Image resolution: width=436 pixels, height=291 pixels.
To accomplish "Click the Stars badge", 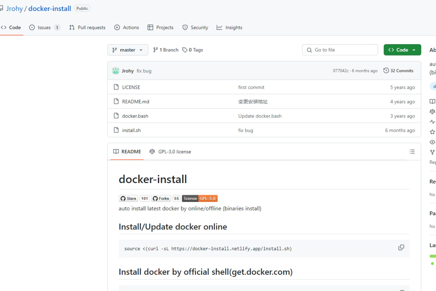I will (129, 199).
